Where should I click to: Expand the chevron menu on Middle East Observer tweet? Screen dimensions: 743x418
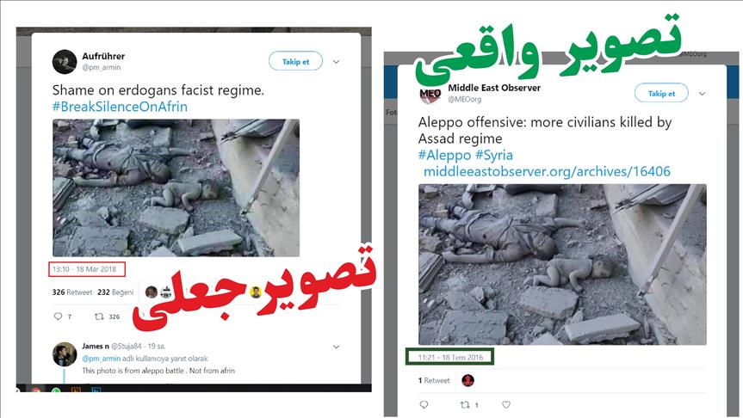tap(702, 94)
